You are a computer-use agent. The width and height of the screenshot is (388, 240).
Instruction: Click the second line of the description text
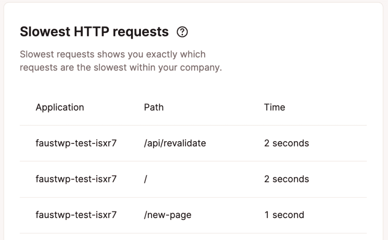(120, 68)
